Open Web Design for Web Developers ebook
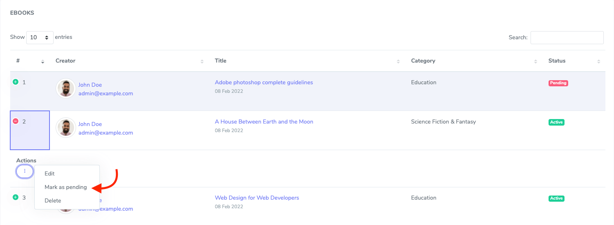The image size is (614, 225). coord(257,198)
